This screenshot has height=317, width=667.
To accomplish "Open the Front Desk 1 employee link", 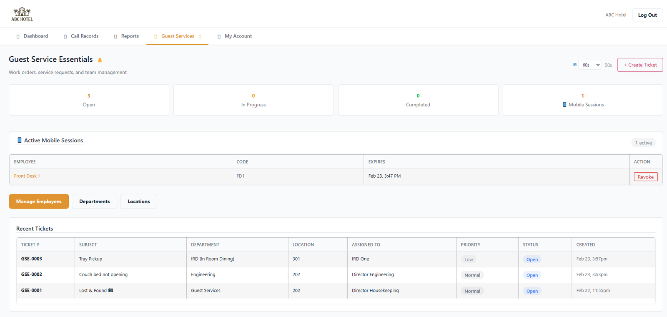I will [27, 176].
